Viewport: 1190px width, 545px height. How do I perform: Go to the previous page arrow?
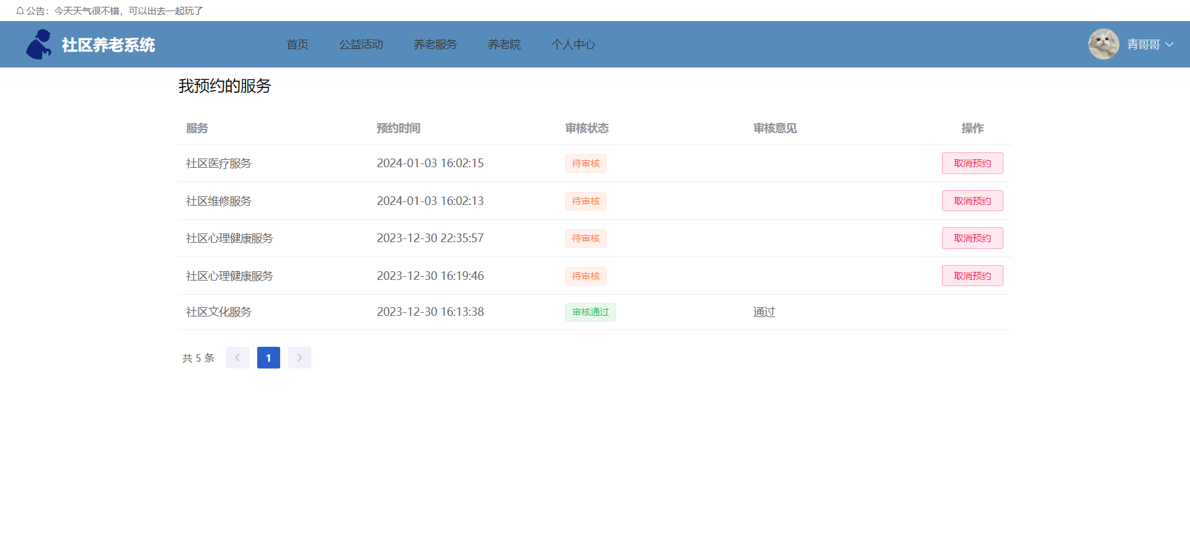pos(237,358)
